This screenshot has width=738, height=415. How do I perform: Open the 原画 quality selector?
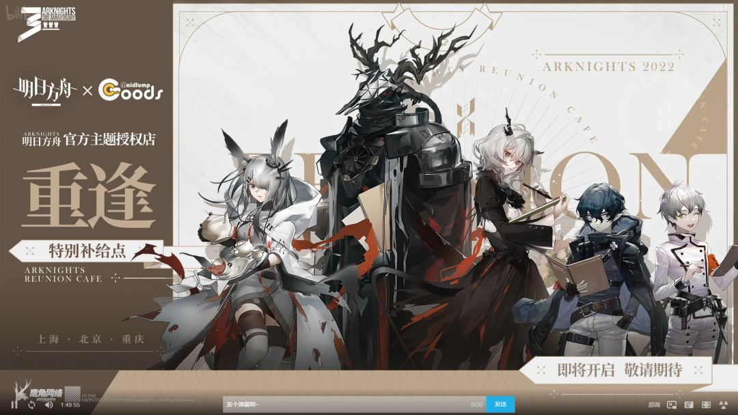[x=654, y=405]
